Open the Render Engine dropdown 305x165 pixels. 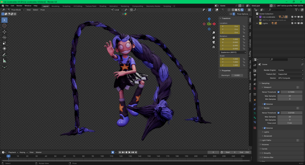coord(290,70)
